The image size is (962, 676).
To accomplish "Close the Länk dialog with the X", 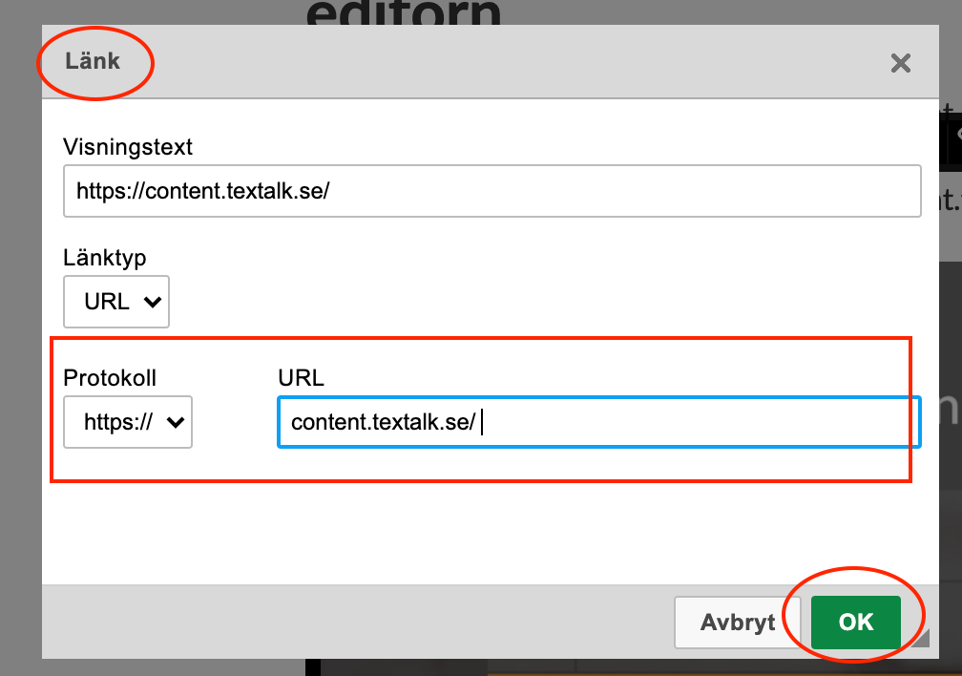I will (x=900, y=64).
